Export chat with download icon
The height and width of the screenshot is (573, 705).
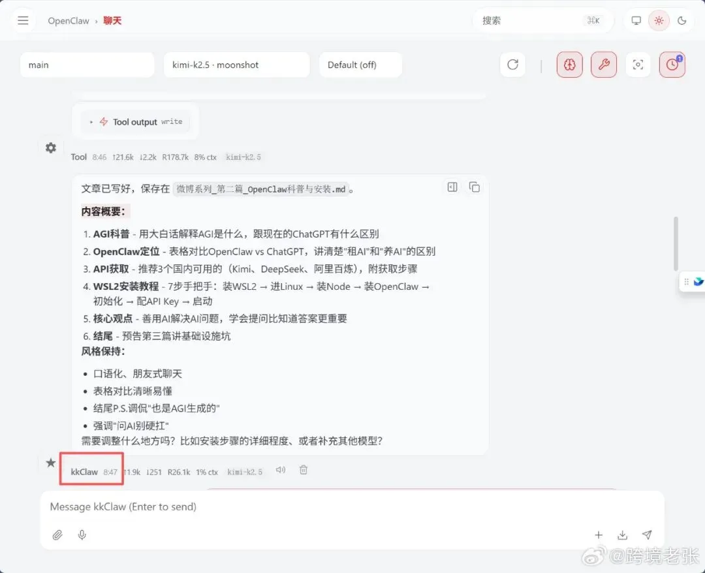tap(622, 535)
